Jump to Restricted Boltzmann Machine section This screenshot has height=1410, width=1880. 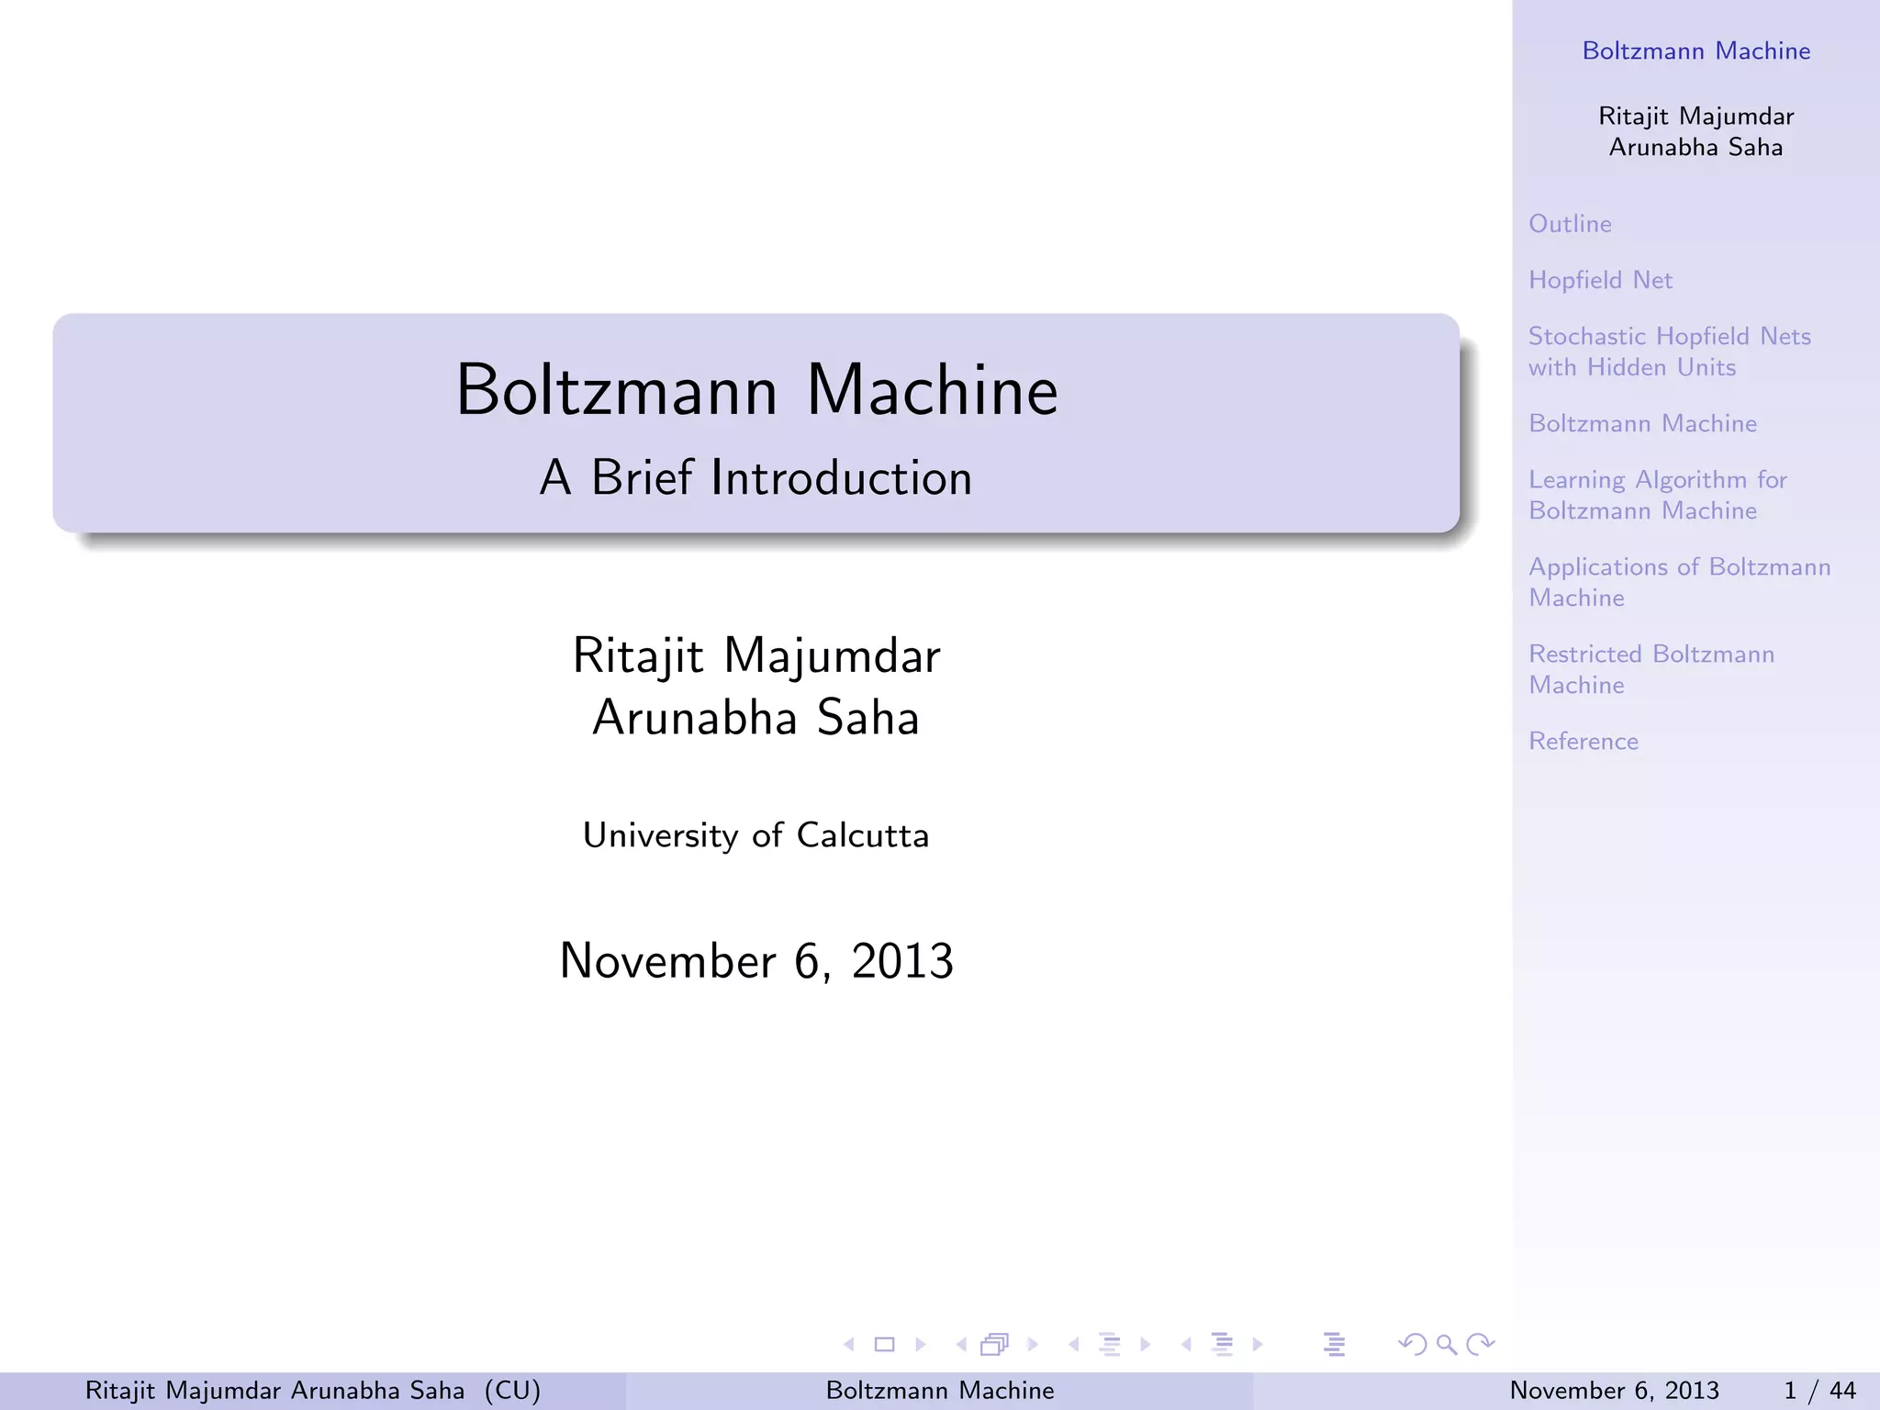(x=1651, y=669)
